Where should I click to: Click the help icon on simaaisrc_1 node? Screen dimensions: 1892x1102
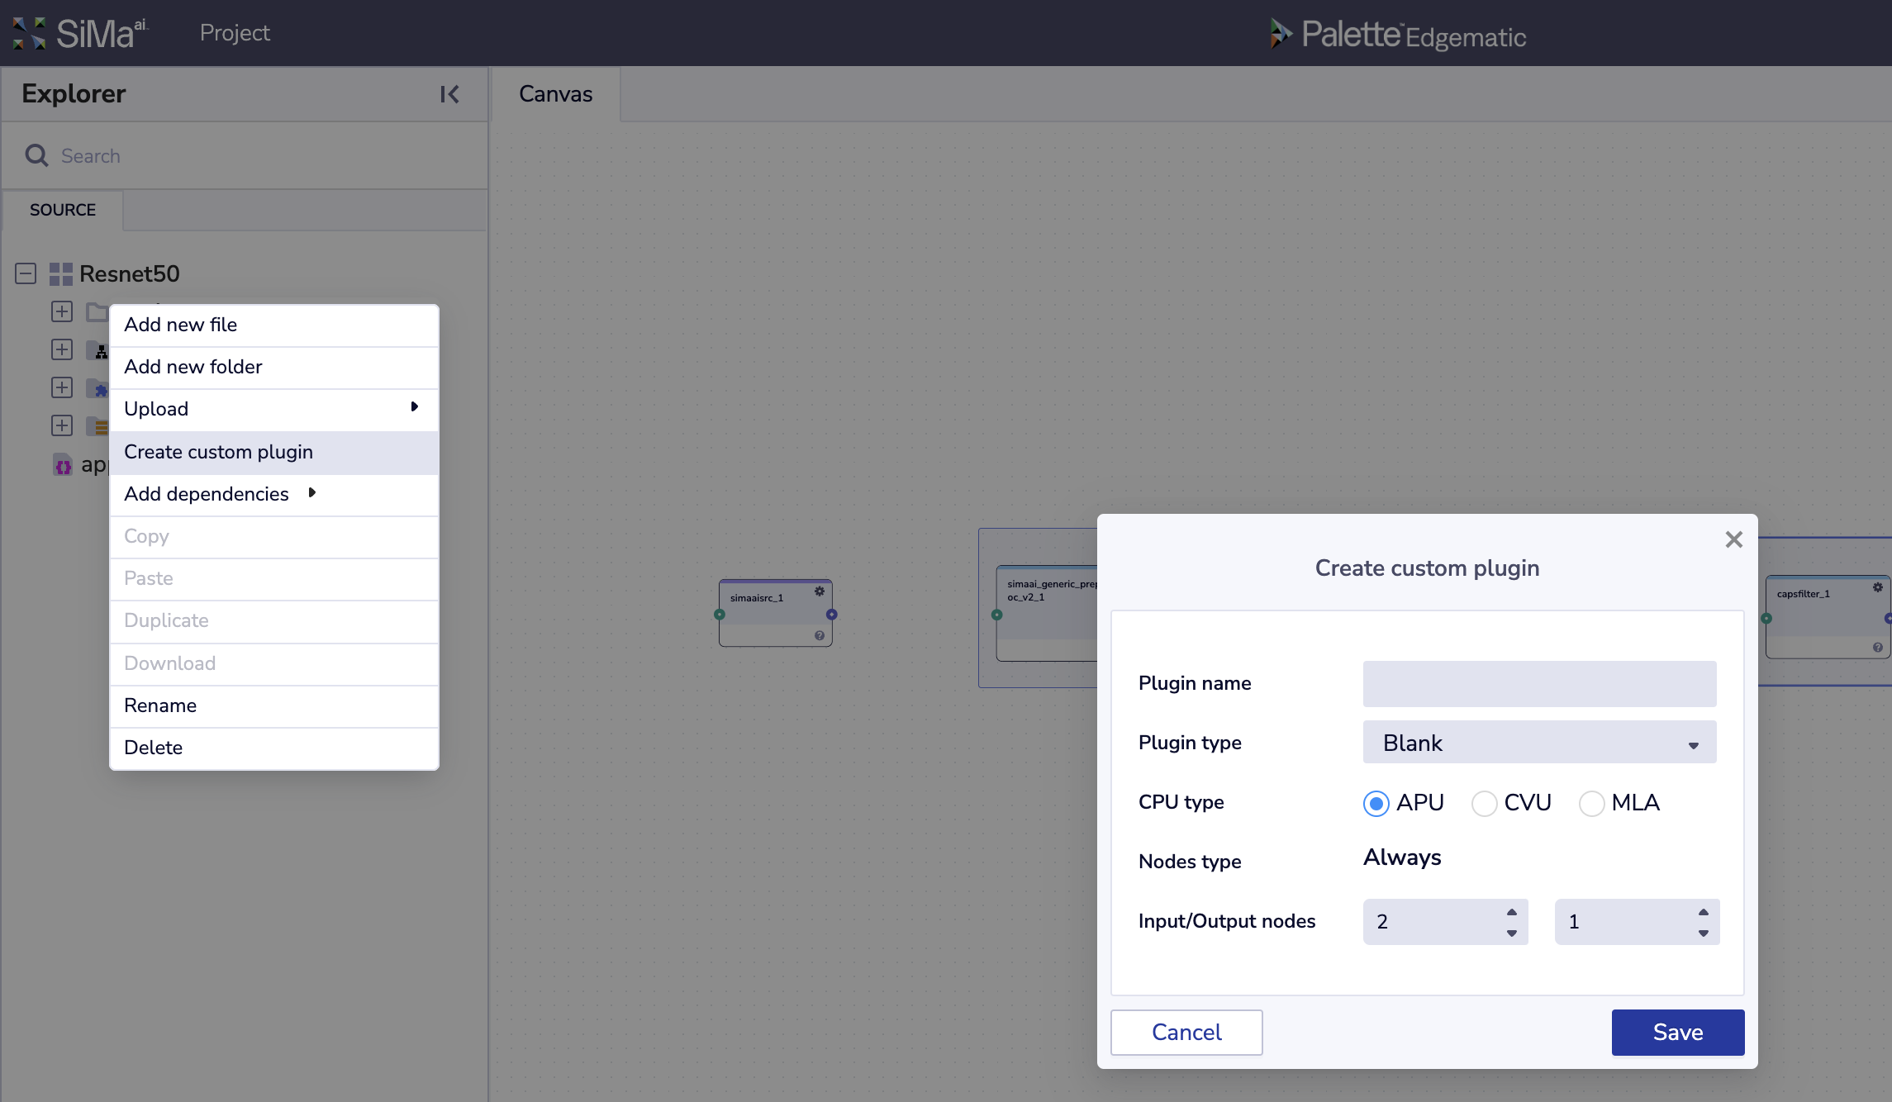pos(819,635)
